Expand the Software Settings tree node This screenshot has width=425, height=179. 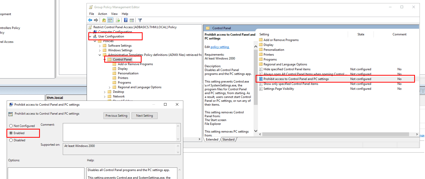[x=100, y=46]
